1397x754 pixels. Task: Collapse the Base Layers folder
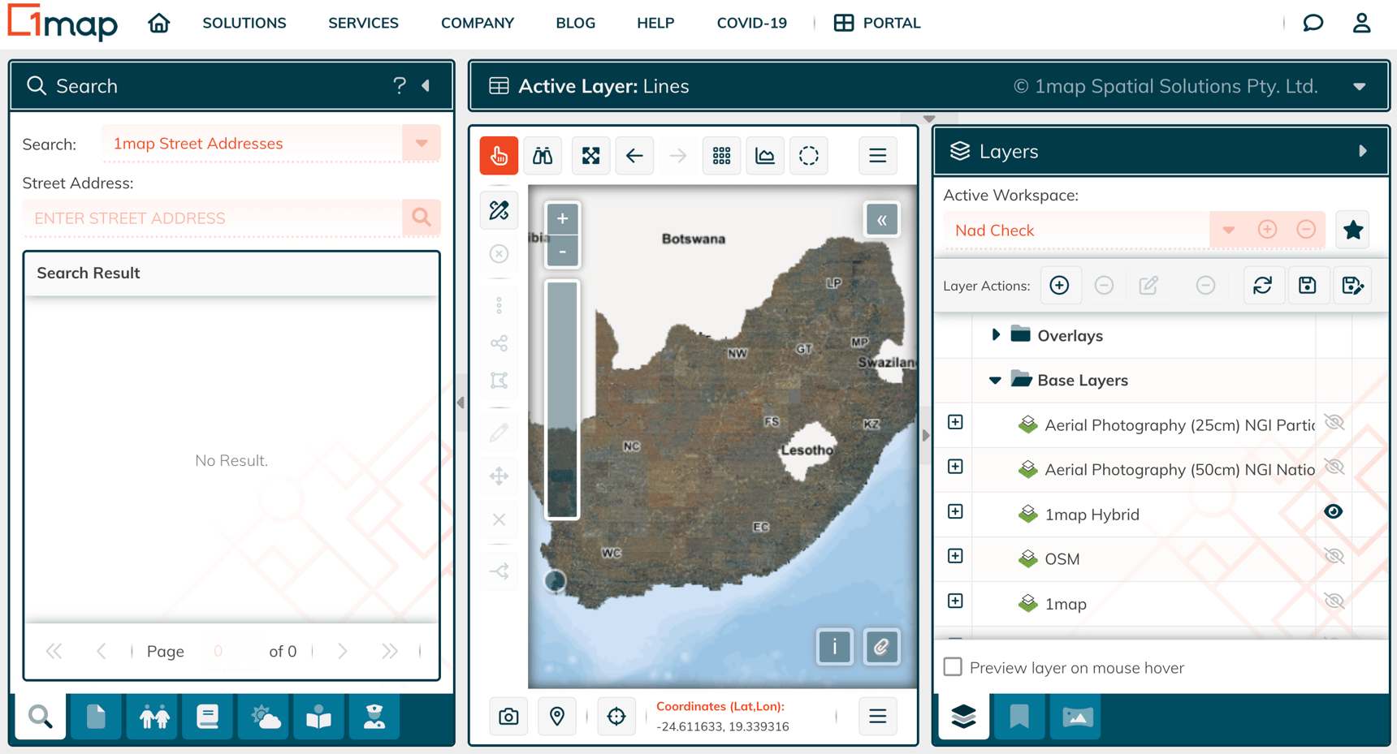click(x=995, y=381)
